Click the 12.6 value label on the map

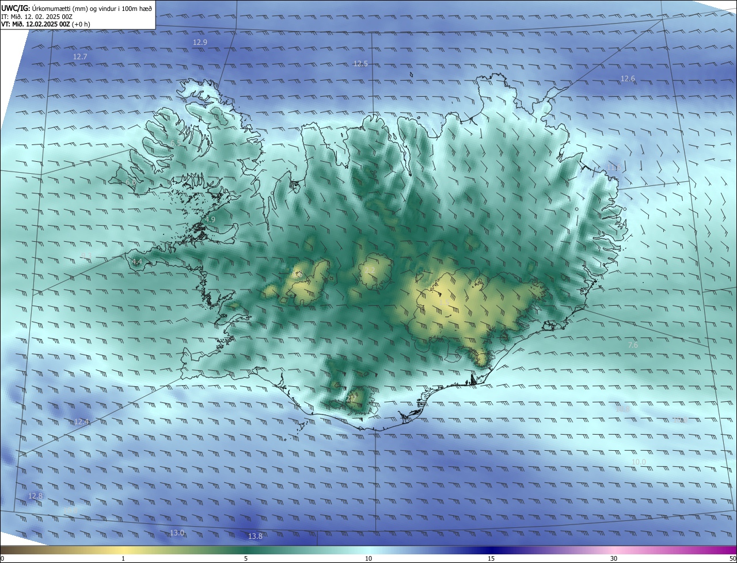coord(628,79)
